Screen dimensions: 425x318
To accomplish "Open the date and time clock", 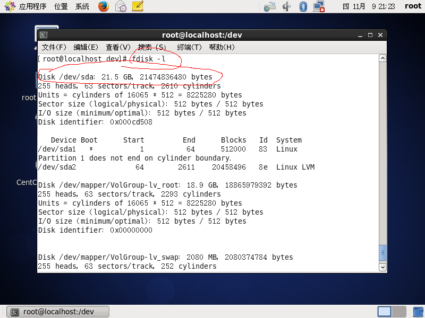I will [369, 6].
